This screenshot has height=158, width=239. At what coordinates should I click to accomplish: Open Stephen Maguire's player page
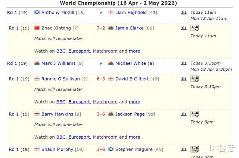click(134, 149)
